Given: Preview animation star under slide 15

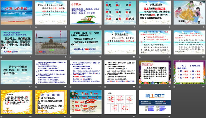Looking at the screenshot, I should pos(71,87).
